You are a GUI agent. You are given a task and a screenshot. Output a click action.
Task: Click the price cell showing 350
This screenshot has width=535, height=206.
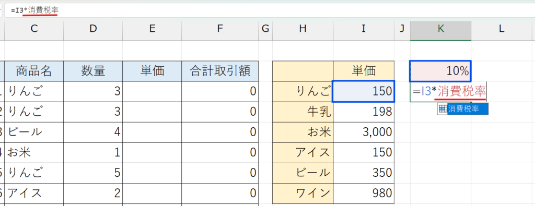pos(364,173)
